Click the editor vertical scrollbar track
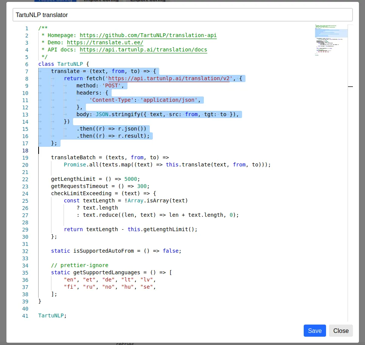 (350, 173)
